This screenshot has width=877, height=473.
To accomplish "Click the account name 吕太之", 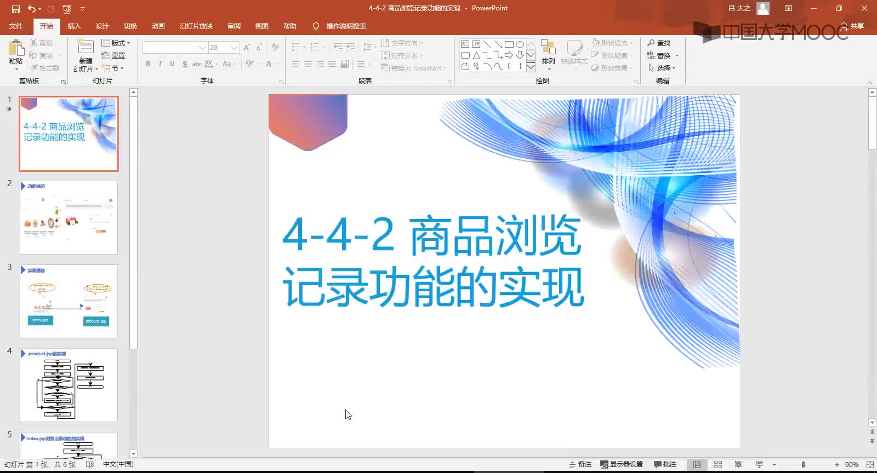I will click(x=739, y=8).
